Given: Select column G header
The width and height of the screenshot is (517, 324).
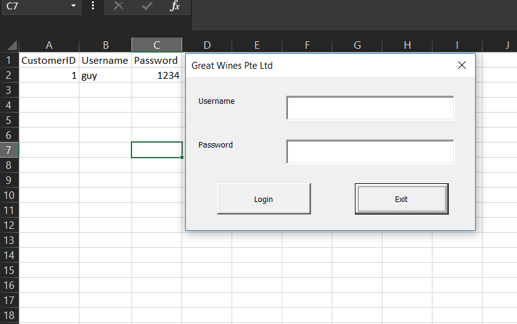Looking at the screenshot, I should tap(357, 45).
